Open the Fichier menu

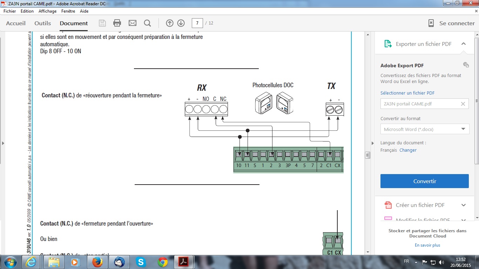pyautogui.click(x=10, y=11)
